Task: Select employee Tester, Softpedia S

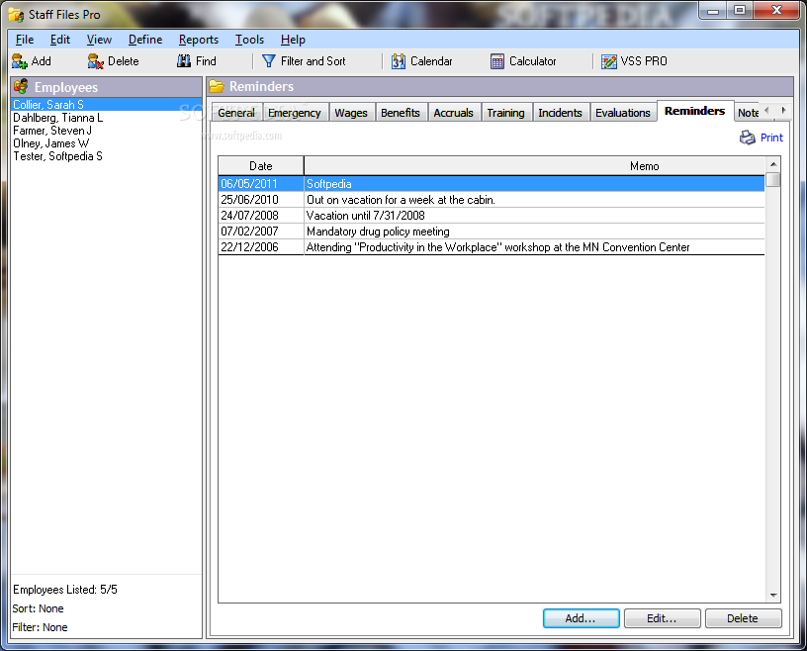Action: click(x=107, y=156)
